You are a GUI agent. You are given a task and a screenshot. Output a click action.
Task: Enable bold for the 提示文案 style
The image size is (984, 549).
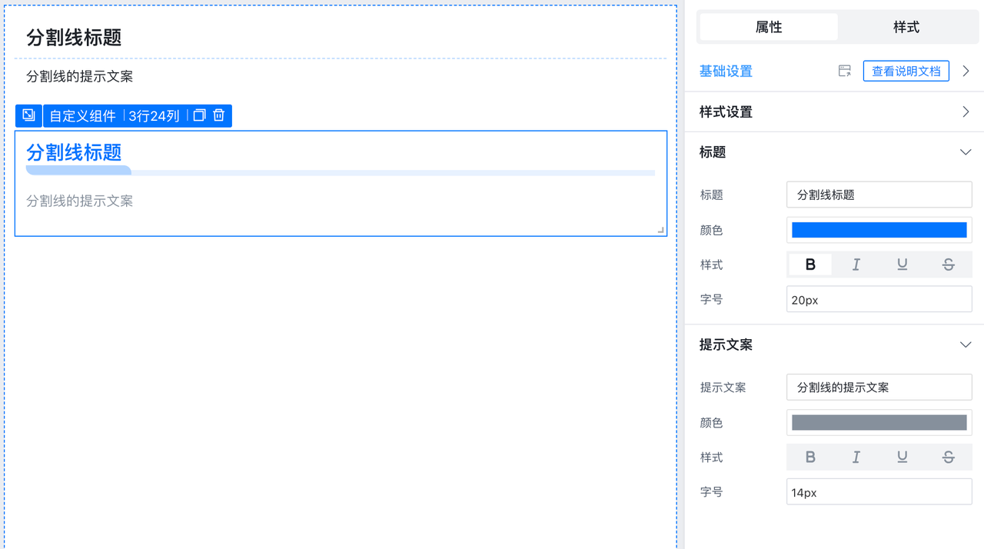pos(810,457)
